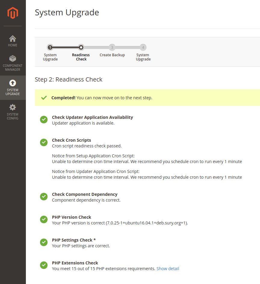Select System Upgrade in sidebar
The width and height of the screenshot is (260, 284).
coord(13,88)
